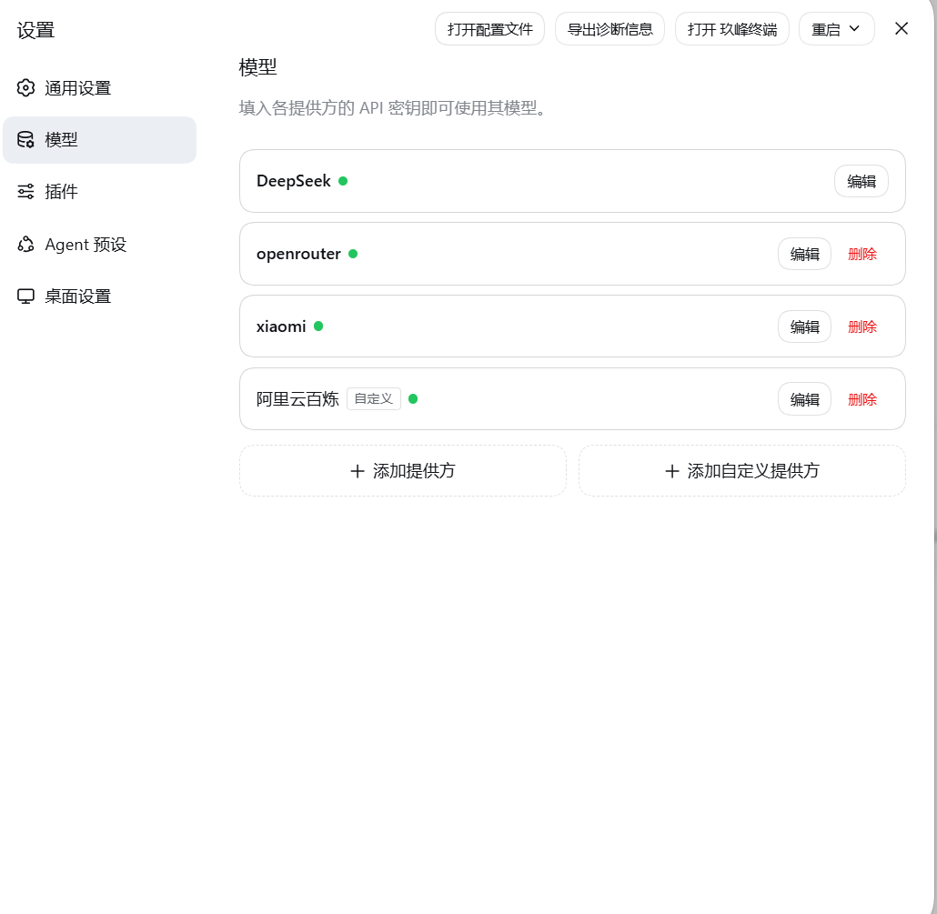Click the database icon beside 模型
937x914 pixels.
click(x=25, y=140)
